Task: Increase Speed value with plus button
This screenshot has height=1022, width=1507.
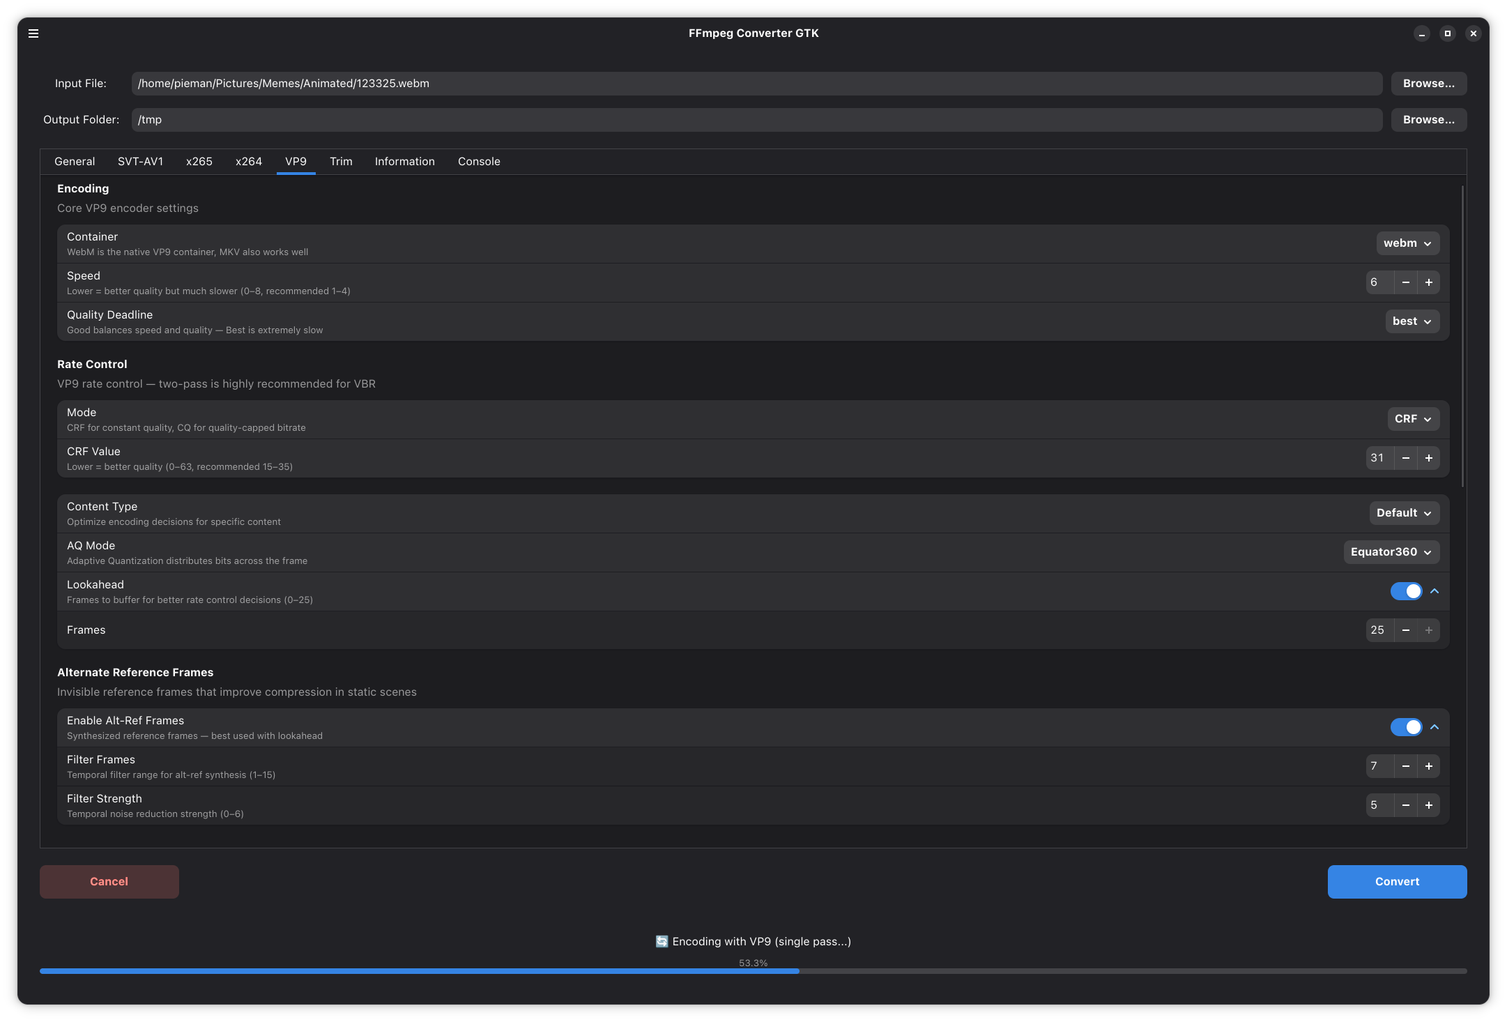Action: (x=1429, y=282)
